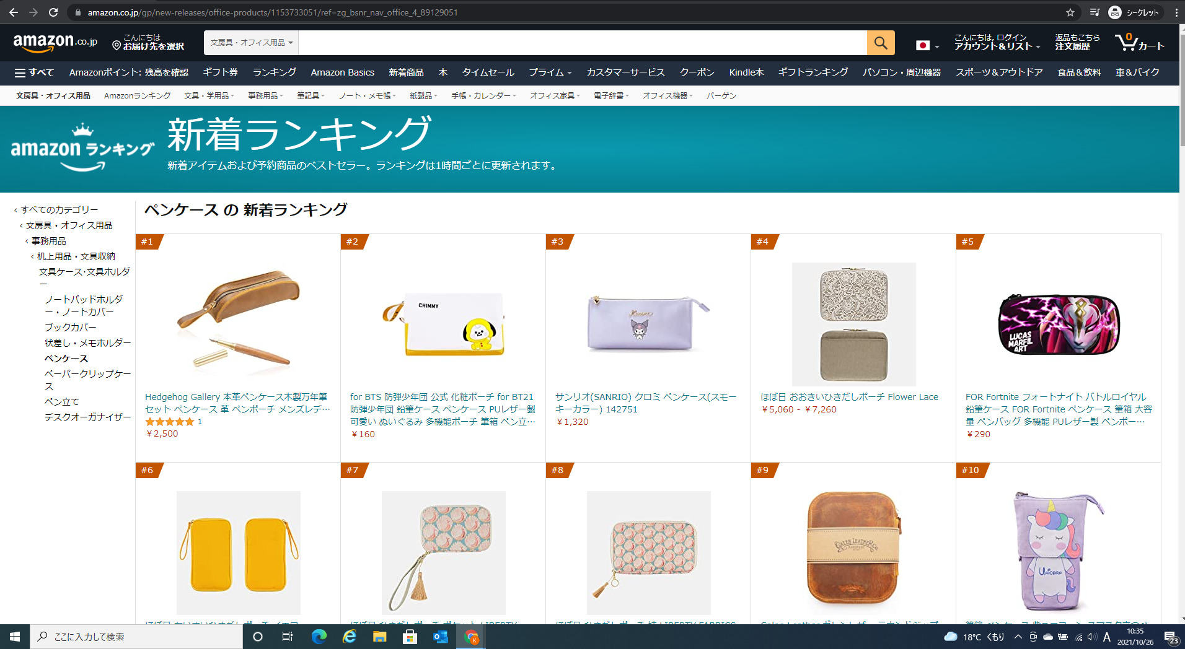Open Cortana circle icon in taskbar
Image resolution: width=1185 pixels, height=649 pixels.
[x=258, y=637]
